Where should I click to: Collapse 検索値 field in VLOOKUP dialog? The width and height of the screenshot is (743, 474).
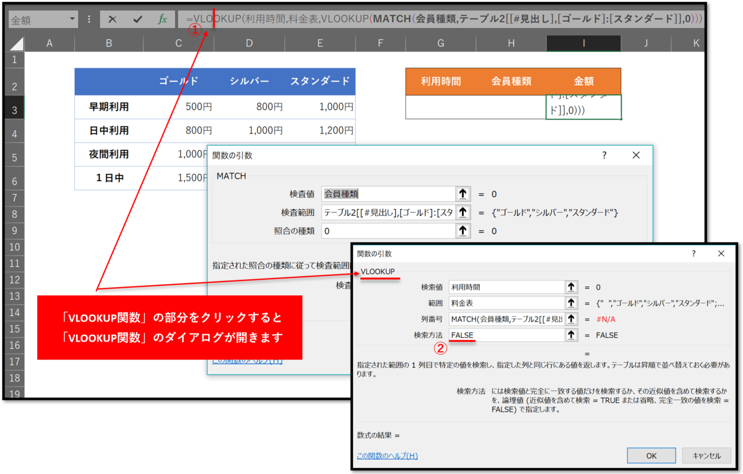[x=570, y=287]
